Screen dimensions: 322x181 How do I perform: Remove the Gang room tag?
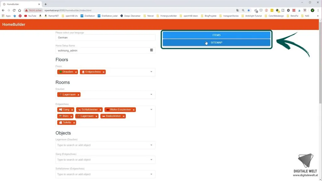(72, 110)
